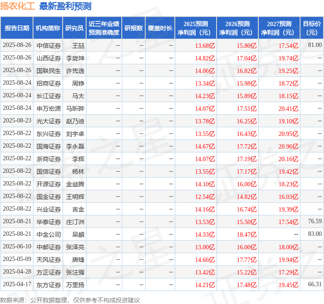Click the 数据来源 disclaimer footer text
324x304 pixels.
click(x=70, y=300)
